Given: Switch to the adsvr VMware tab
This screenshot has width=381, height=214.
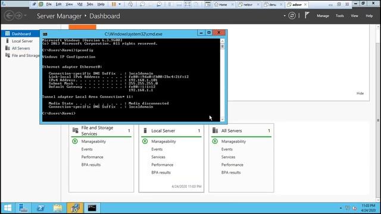Looking at the screenshot, I should point(297,4).
